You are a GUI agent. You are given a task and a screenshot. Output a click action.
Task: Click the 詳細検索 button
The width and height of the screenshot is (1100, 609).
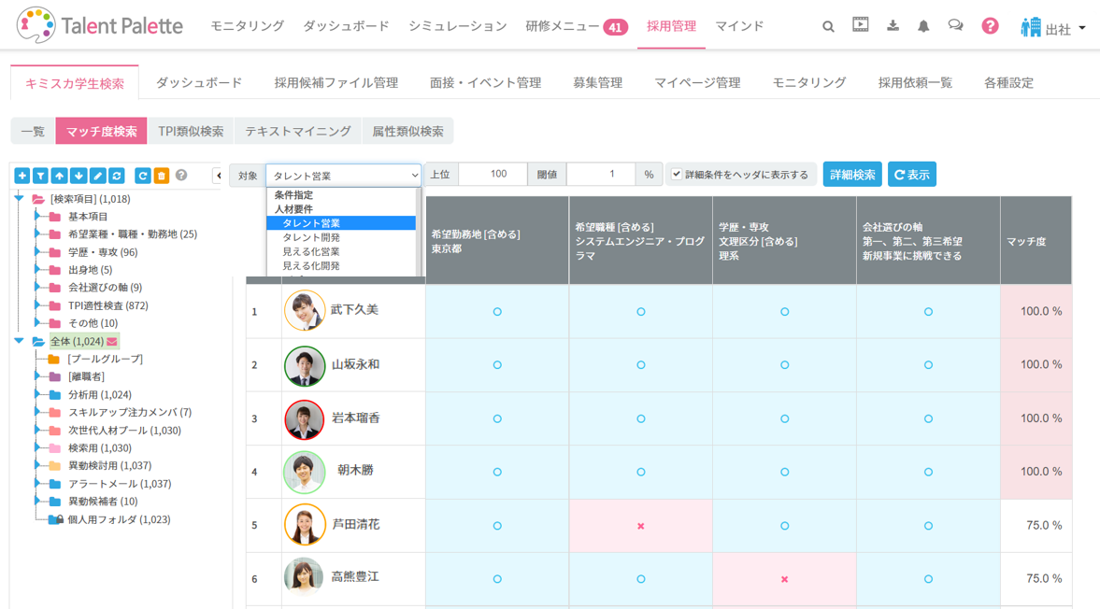click(851, 175)
